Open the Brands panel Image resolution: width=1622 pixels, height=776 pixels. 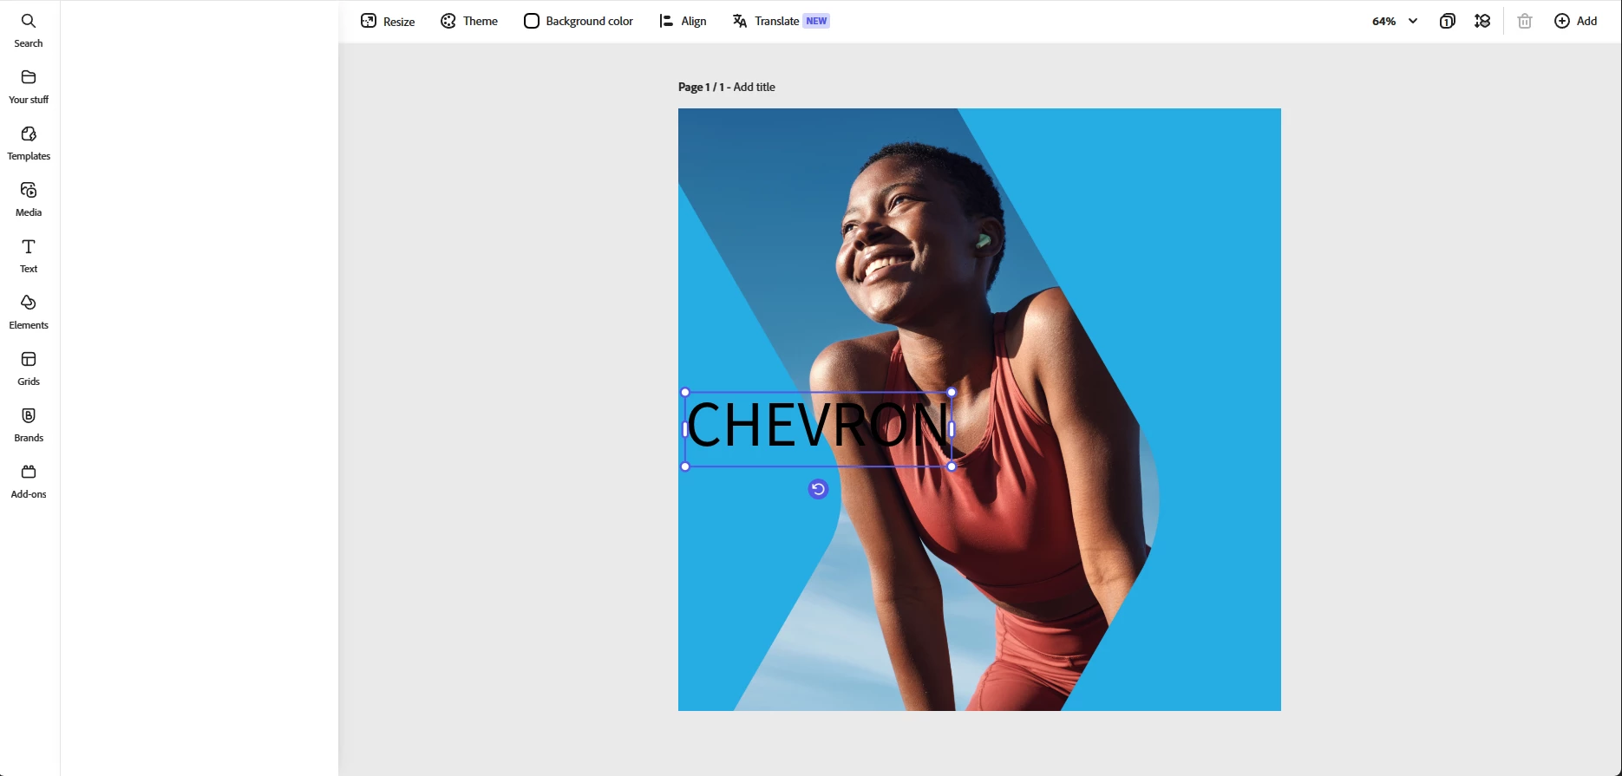coord(29,424)
